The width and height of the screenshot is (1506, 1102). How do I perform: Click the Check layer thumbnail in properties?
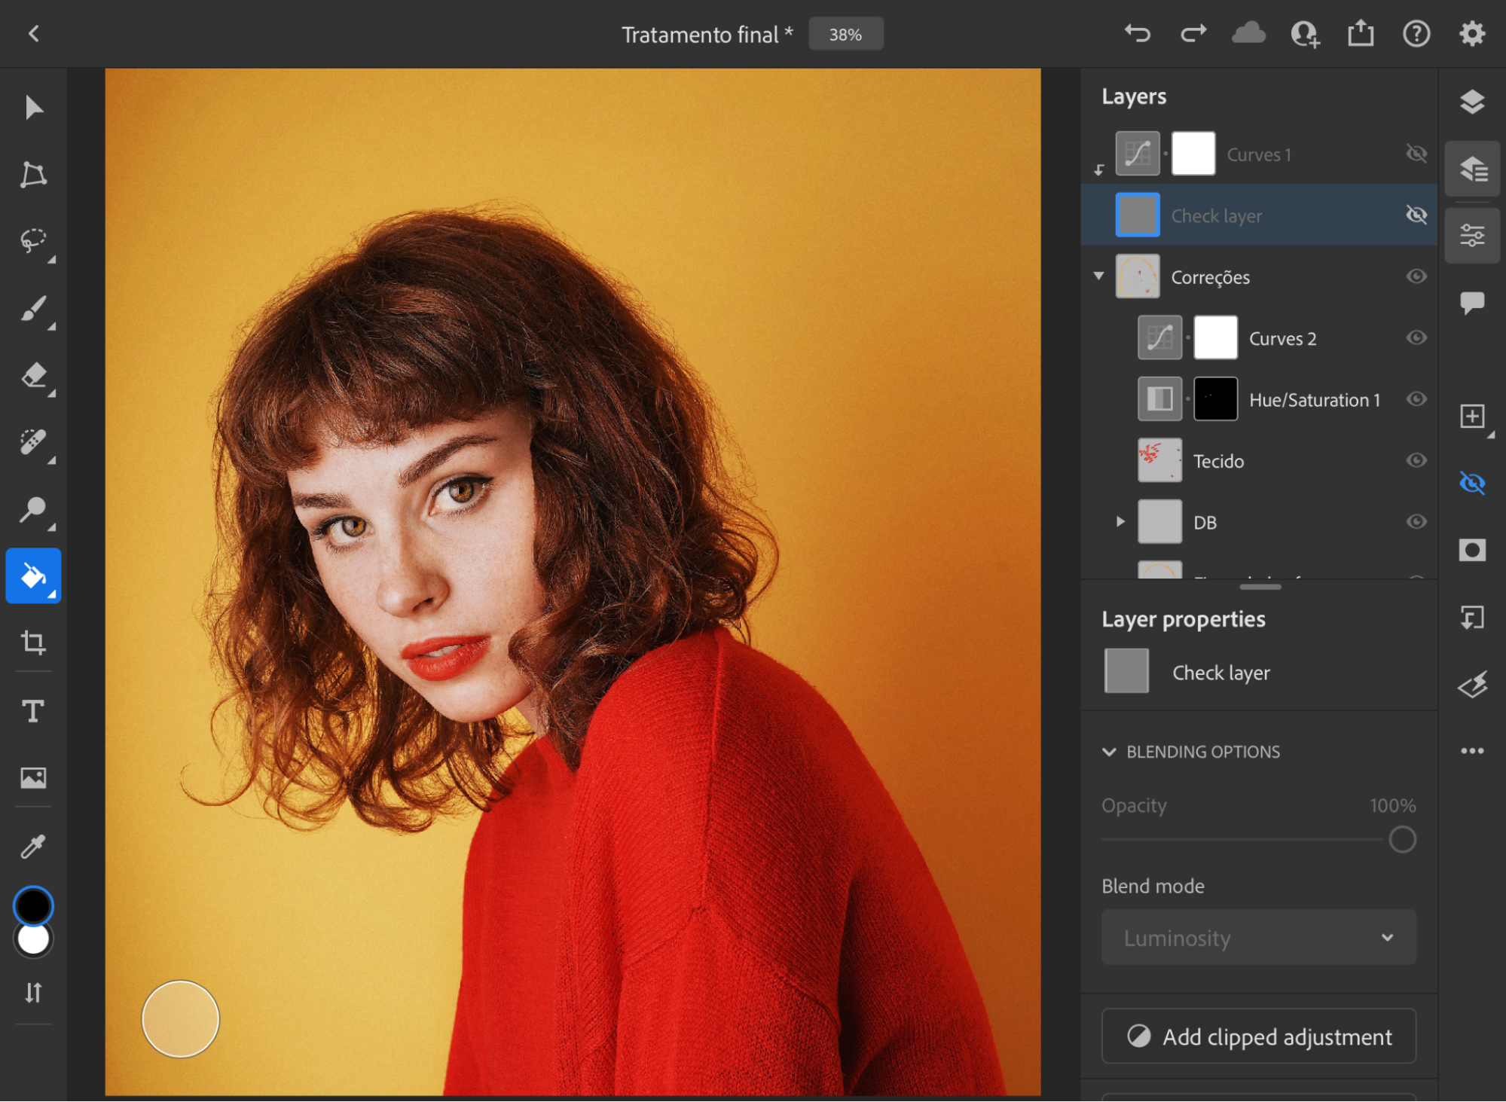coord(1126,670)
